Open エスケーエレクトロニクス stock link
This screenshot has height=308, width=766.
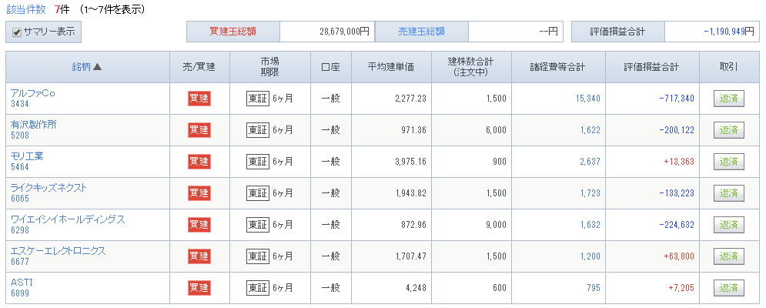(59, 251)
